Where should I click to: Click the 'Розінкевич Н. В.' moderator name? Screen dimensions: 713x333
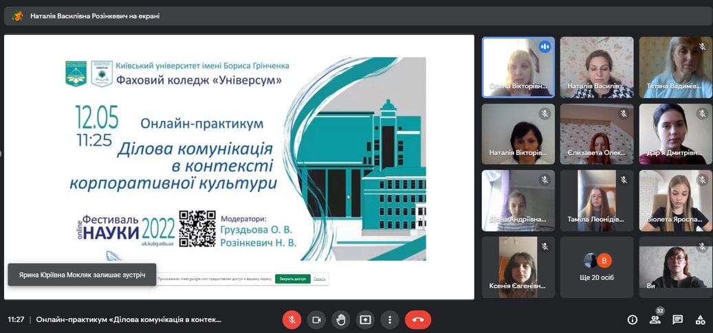click(259, 242)
